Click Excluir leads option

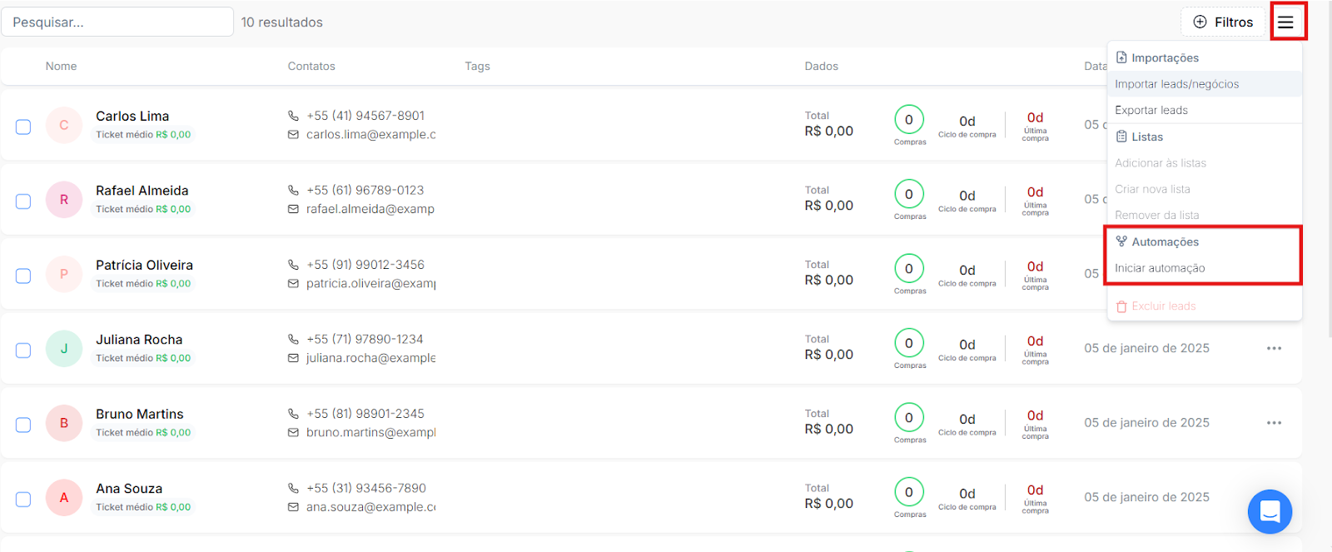1163,306
